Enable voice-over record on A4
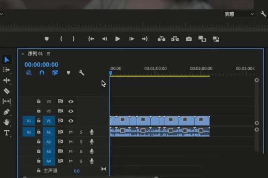 pyautogui.click(x=92, y=161)
